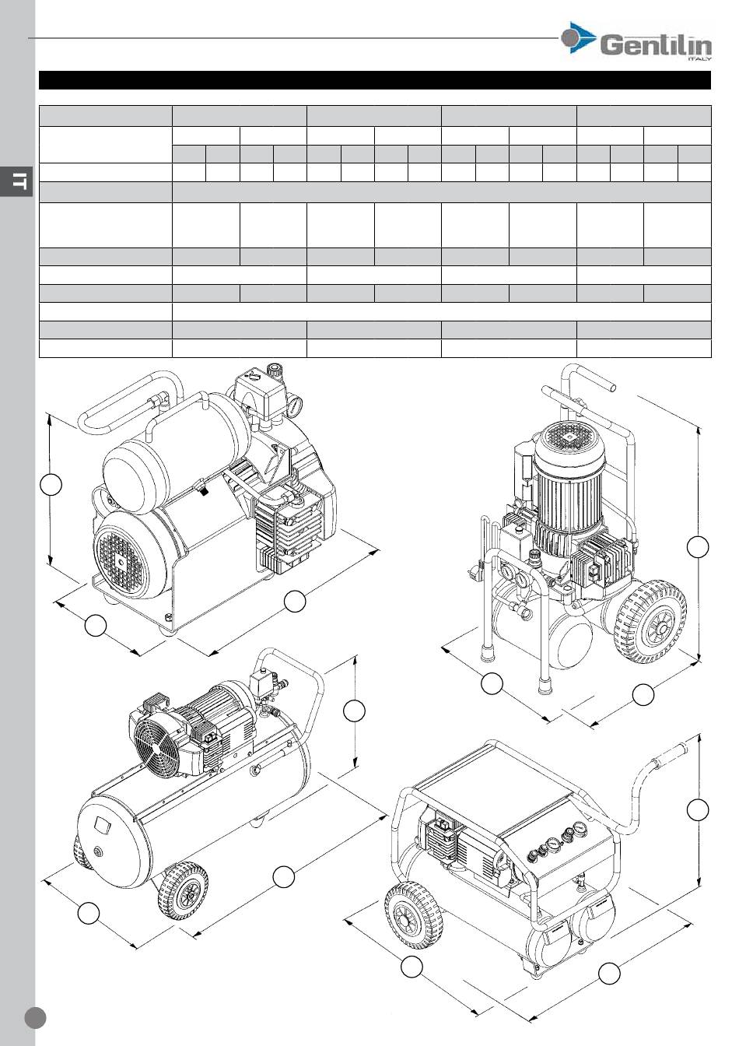Click the black title bar above the table

(x=375, y=81)
